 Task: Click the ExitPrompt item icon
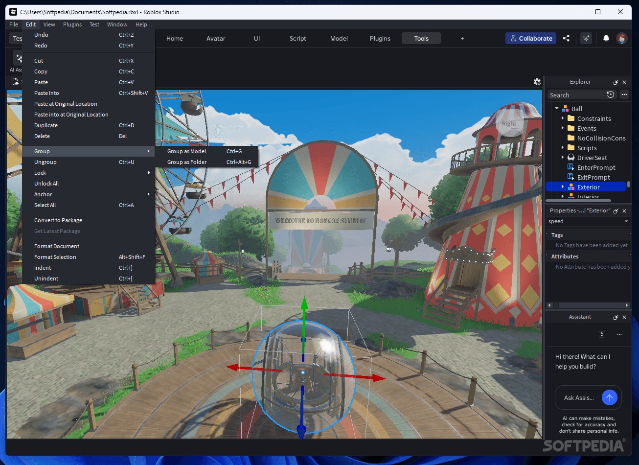[x=571, y=177]
